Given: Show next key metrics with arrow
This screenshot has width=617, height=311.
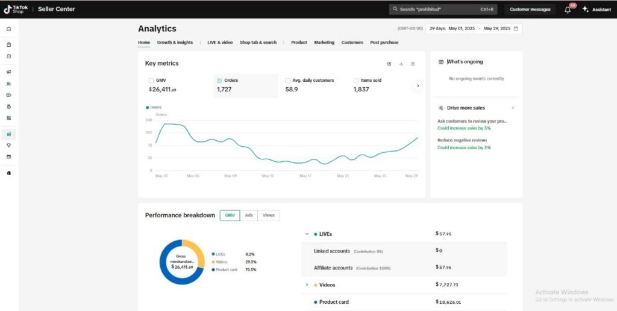Looking at the screenshot, I should tap(418, 85).
